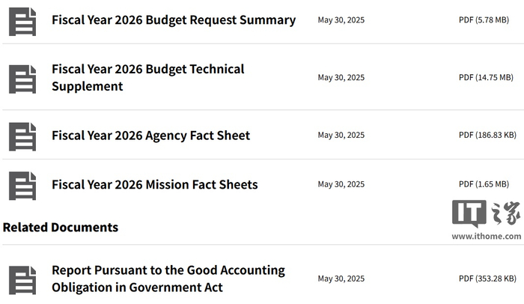
Task: Open Fiscal Year 2026 Budget Technical Supplement
Action: (147, 78)
